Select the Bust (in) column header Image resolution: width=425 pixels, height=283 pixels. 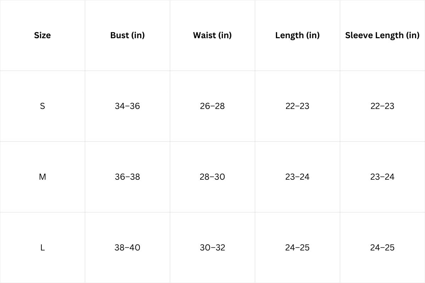click(127, 35)
